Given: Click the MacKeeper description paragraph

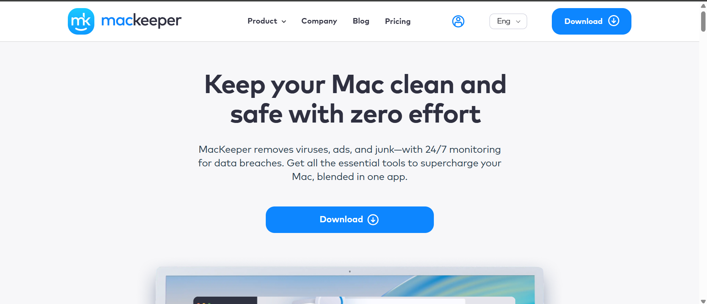Looking at the screenshot, I should point(349,163).
